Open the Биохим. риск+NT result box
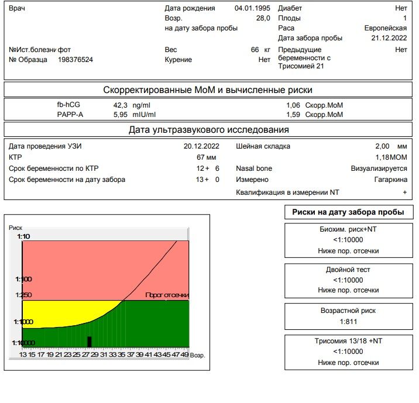The image size is (419, 403). 348,240
